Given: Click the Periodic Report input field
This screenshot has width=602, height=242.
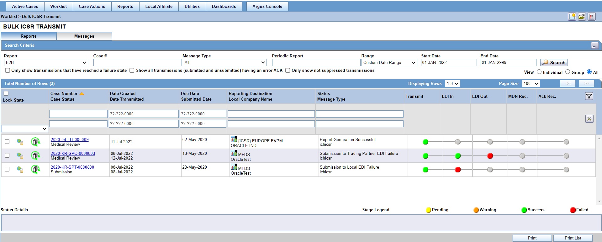Looking at the screenshot, I should [x=316, y=63].
